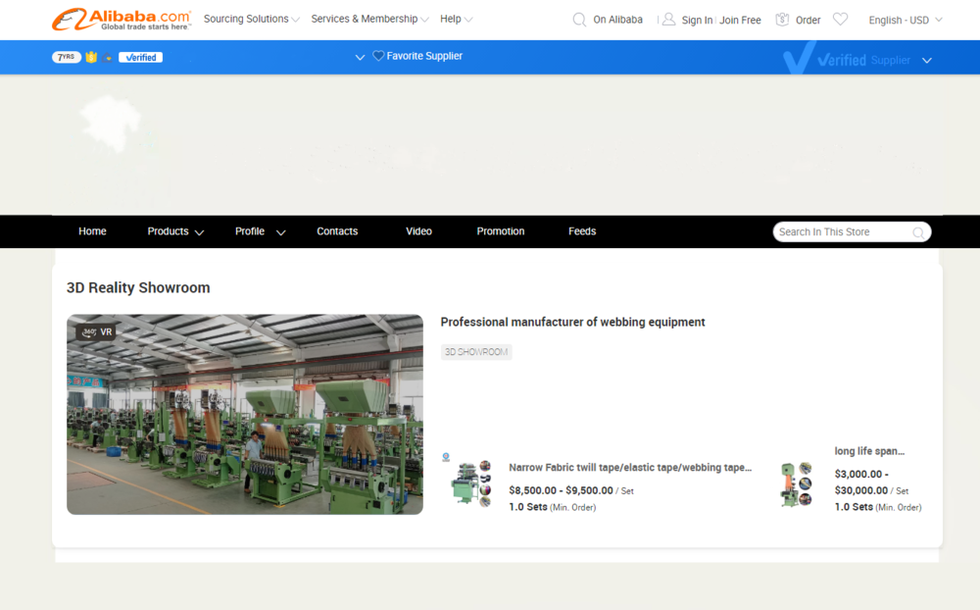
Task: Click the 3D SHOWROOM tag button
Action: [x=476, y=352]
